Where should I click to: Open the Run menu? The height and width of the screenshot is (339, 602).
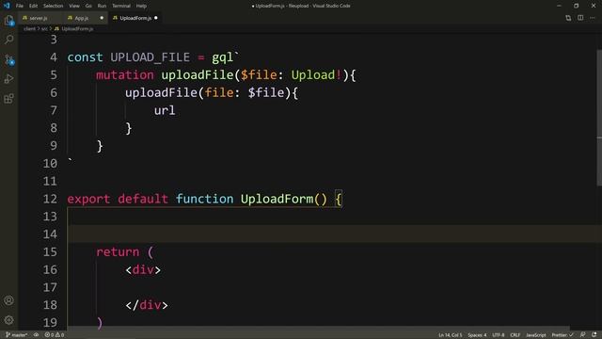pos(102,6)
